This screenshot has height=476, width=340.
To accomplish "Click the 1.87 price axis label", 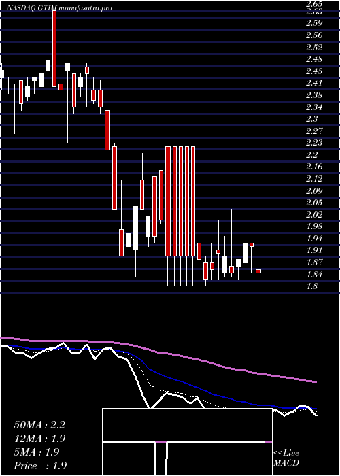I will (x=314, y=262).
